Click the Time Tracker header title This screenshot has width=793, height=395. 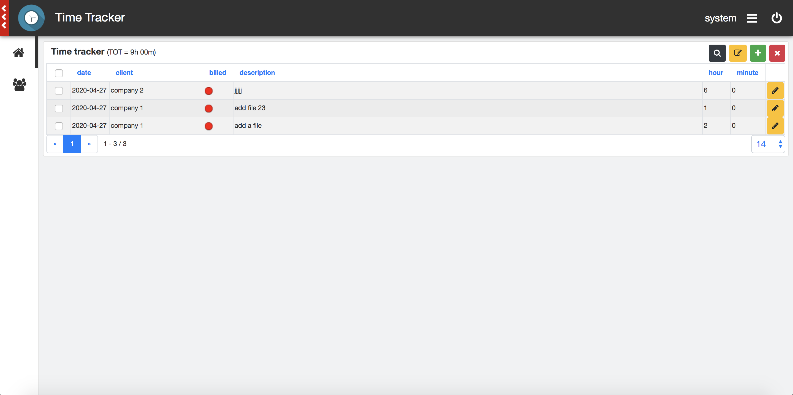(90, 18)
